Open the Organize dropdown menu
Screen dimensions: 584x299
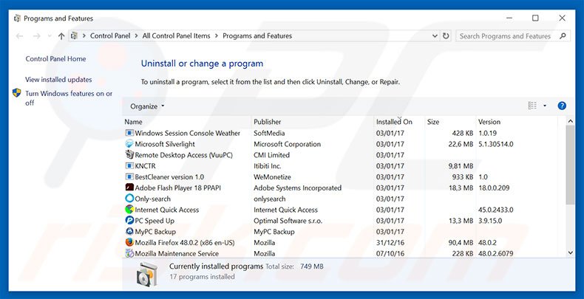[x=147, y=106]
